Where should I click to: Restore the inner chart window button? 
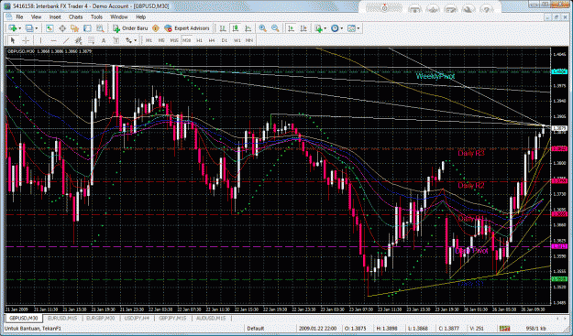556,16
